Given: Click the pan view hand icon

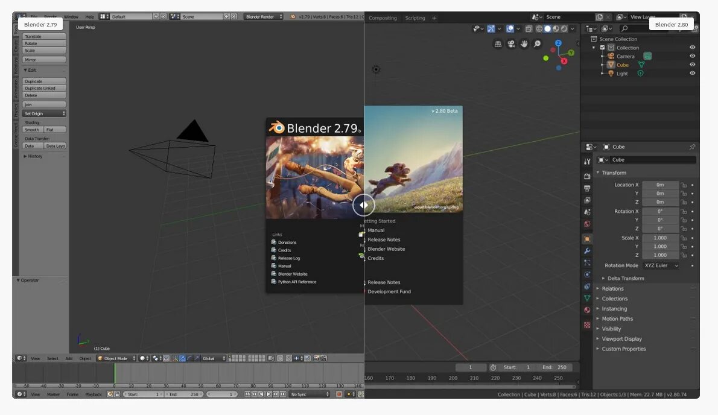Looking at the screenshot, I should (x=524, y=44).
